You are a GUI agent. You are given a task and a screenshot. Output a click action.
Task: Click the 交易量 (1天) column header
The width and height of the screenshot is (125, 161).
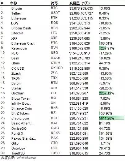(79, 3)
